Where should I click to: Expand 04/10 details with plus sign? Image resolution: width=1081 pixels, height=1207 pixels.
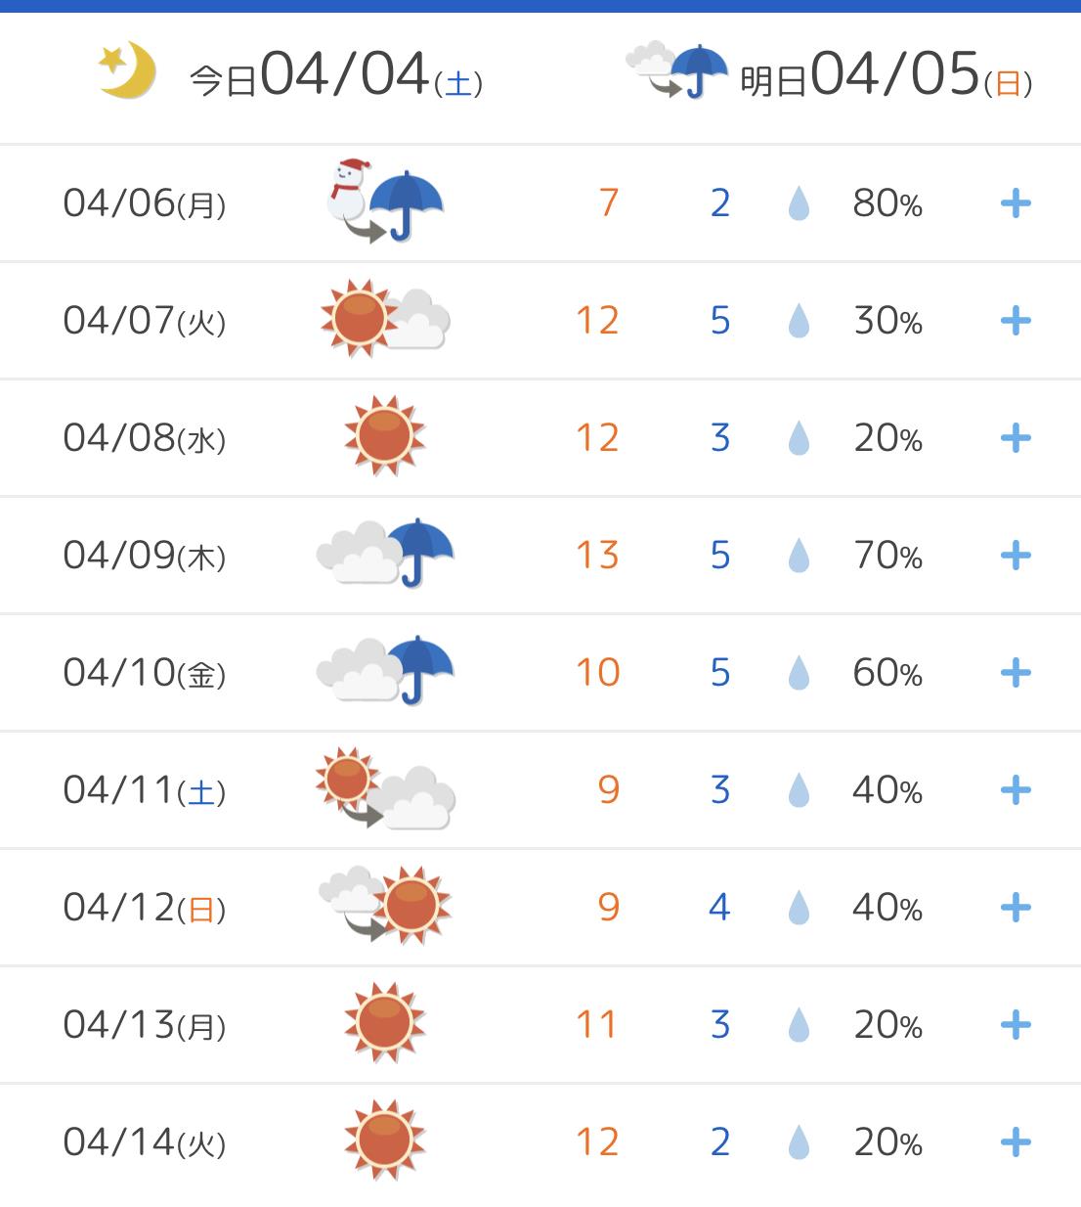tap(1016, 673)
